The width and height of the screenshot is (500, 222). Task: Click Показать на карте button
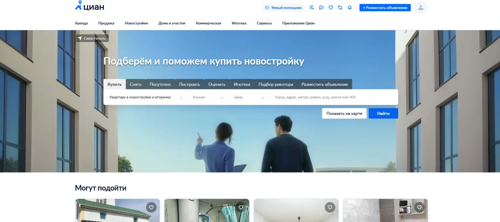pyautogui.click(x=344, y=113)
